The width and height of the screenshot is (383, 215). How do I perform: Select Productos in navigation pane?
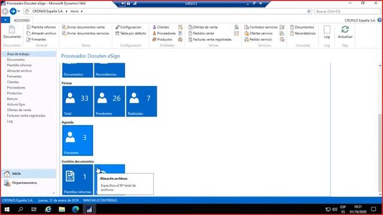[x=14, y=93]
